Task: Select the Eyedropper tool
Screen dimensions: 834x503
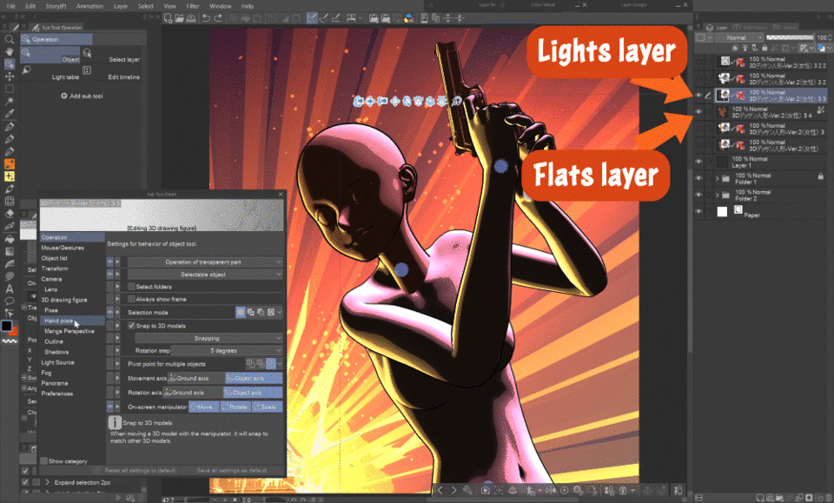Action: click(9, 113)
